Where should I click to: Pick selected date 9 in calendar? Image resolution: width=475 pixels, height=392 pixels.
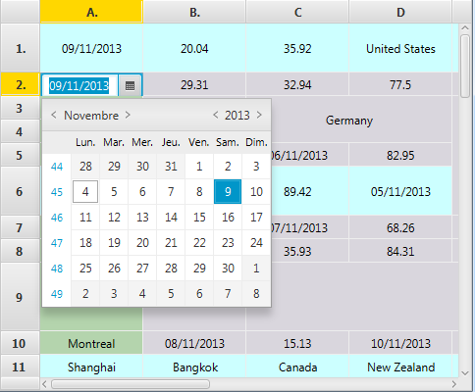coord(228,192)
